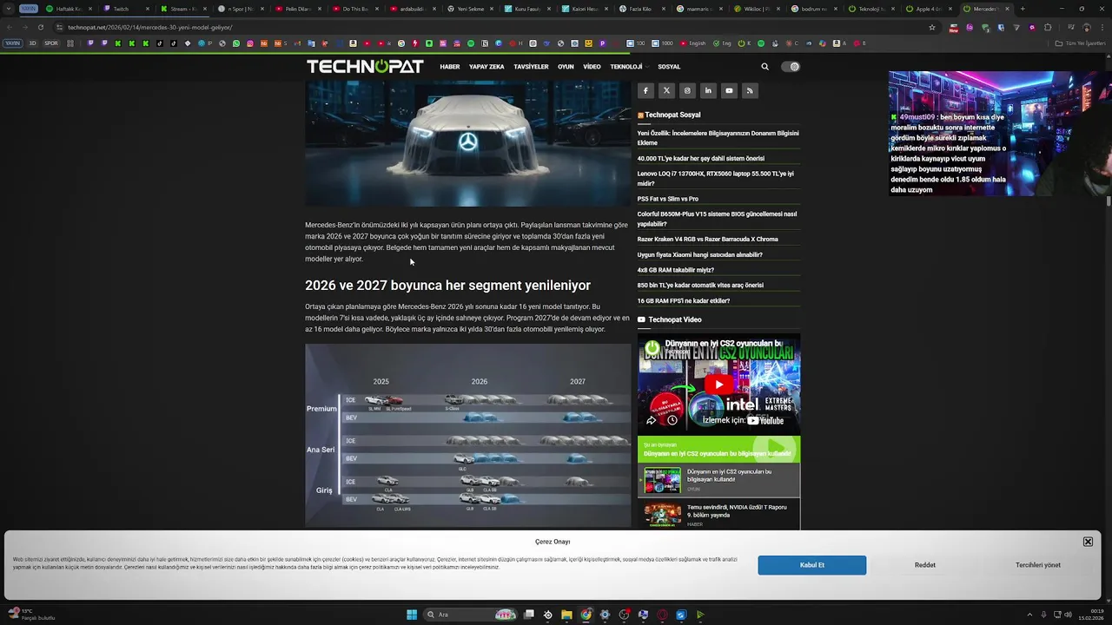1112x625 pixels.
Task: Select 'Dünyanın en iyi CS2 oyuncuları' playlist thumbnail
Action: click(x=662, y=480)
